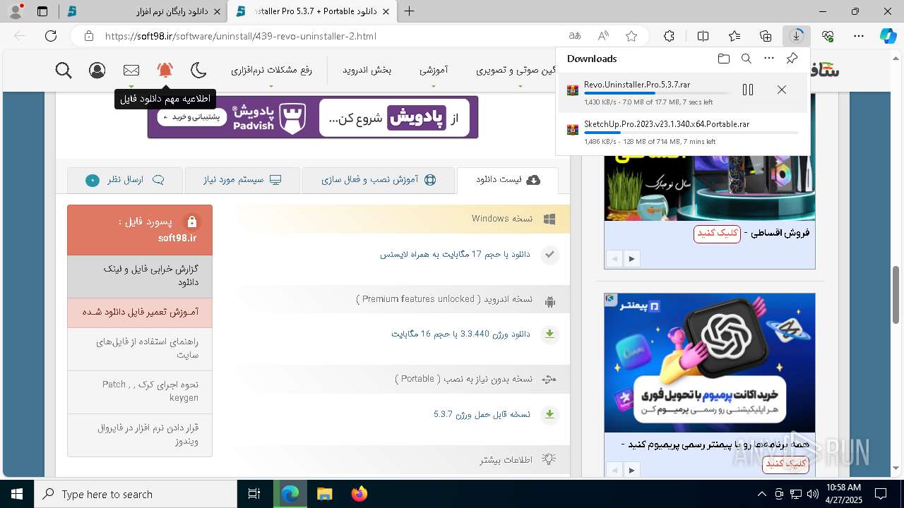Refresh the current page
This screenshot has width=904, height=508.
click(x=51, y=36)
